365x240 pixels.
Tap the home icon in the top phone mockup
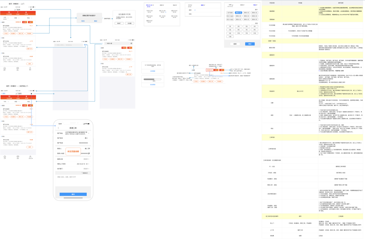click(5, 68)
